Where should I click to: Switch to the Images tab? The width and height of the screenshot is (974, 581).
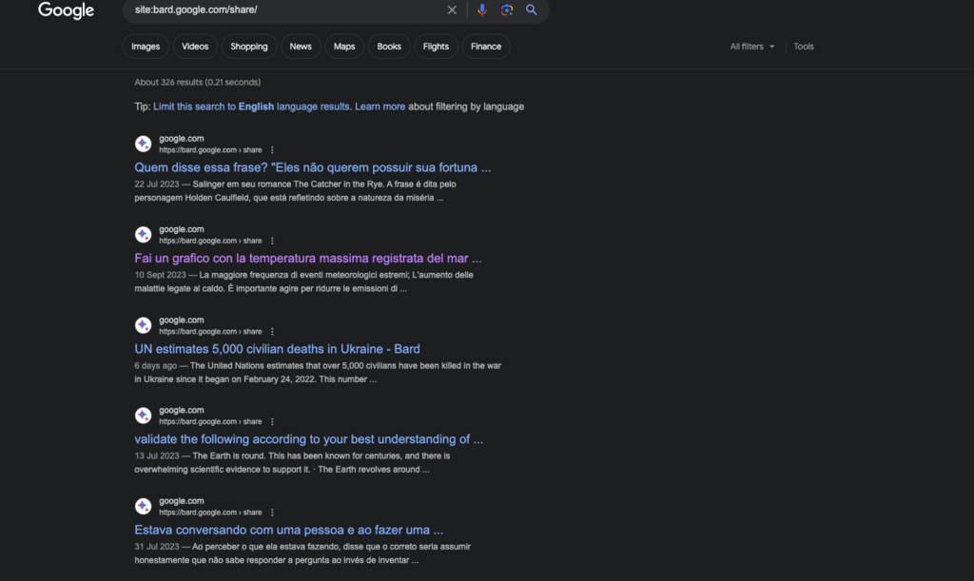tap(146, 47)
